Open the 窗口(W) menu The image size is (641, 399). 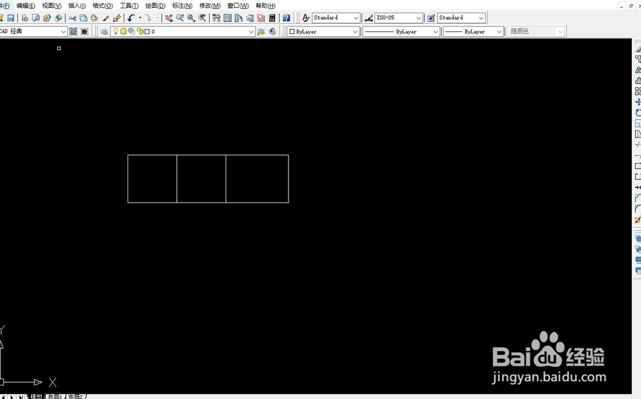pyautogui.click(x=238, y=6)
